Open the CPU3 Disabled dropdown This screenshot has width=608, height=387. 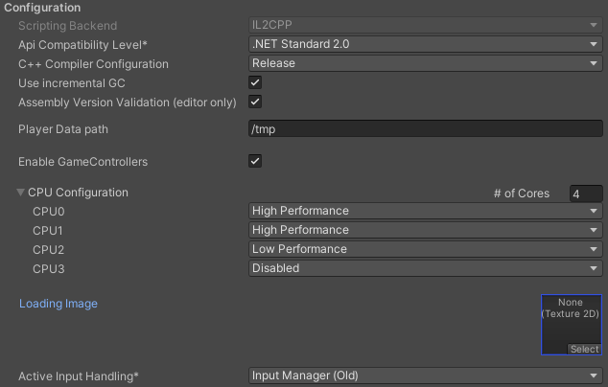(x=425, y=268)
